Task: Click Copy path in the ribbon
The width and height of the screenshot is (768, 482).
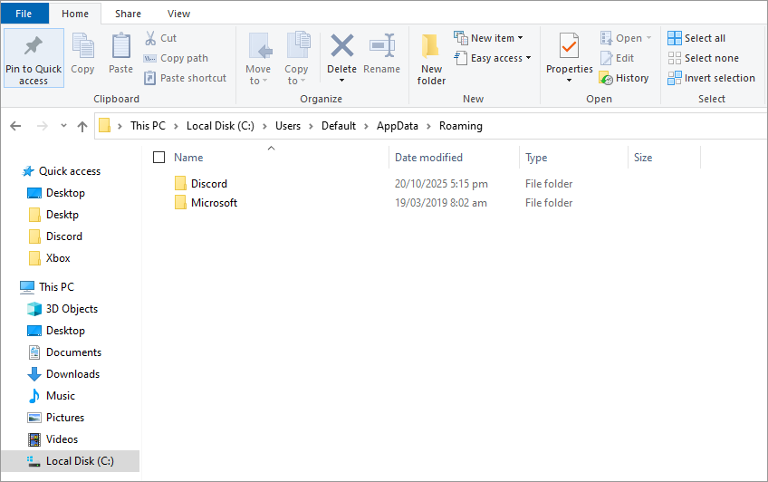Action: coord(176,58)
